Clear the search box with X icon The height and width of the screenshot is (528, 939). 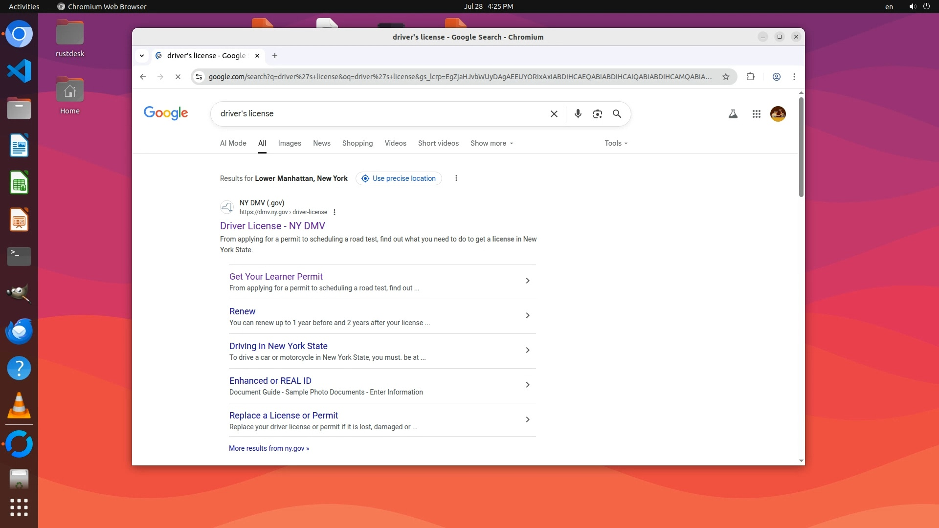(x=554, y=114)
